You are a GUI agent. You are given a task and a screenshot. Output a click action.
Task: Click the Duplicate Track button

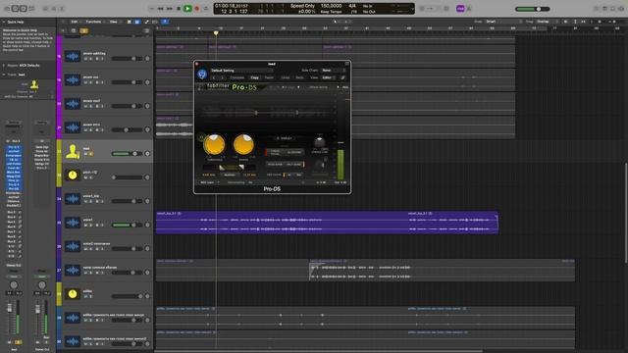pyautogui.click(x=74, y=30)
